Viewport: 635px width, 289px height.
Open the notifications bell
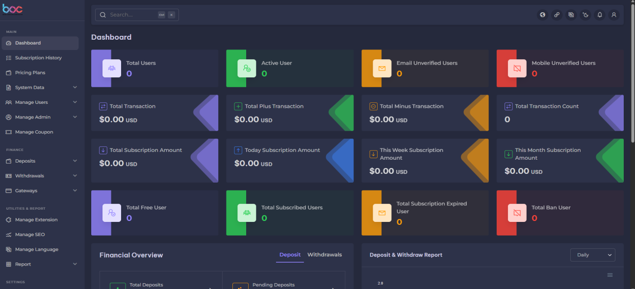(600, 15)
